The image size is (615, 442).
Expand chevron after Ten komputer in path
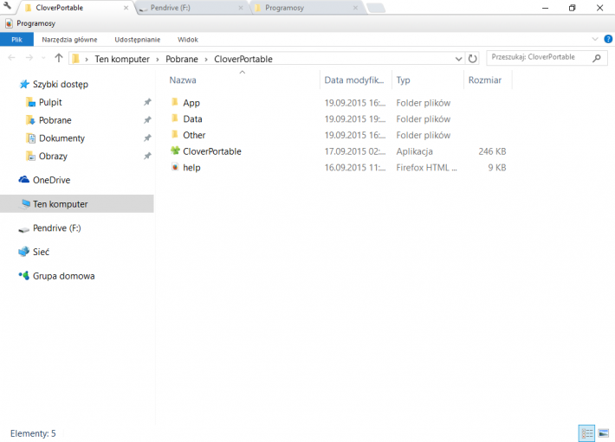158,59
